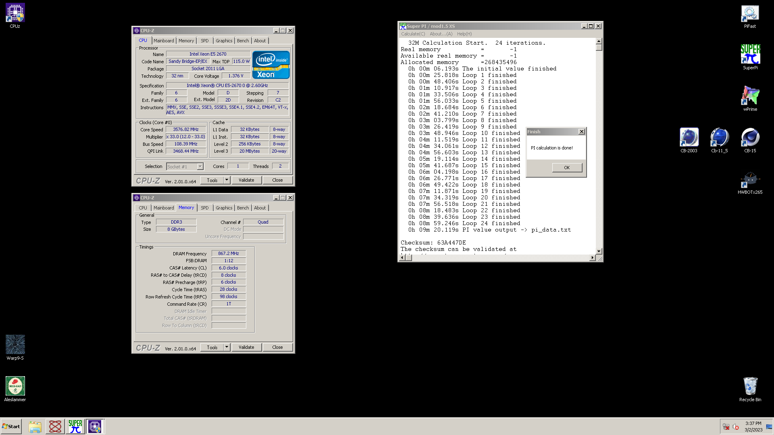Open the CB-2003 desktop shortcut
Image resolution: width=774 pixels, height=435 pixels.
(x=689, y=140)
